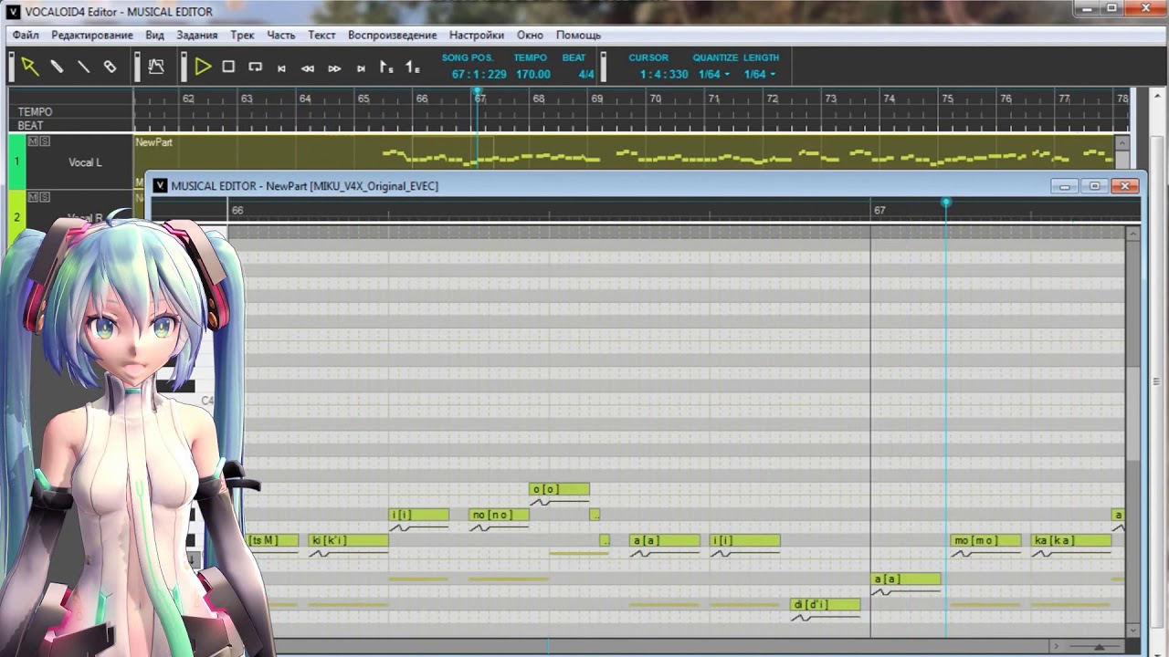Select the 'ts M' note
1169x657 pixels.
pos(272,540)
